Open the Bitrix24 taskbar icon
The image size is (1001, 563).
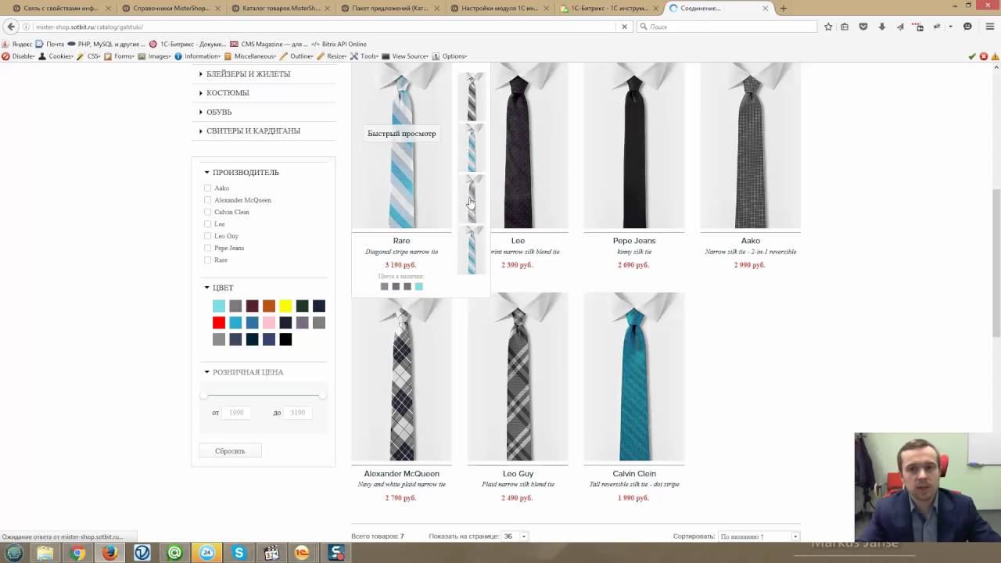[x=206, y=553]
